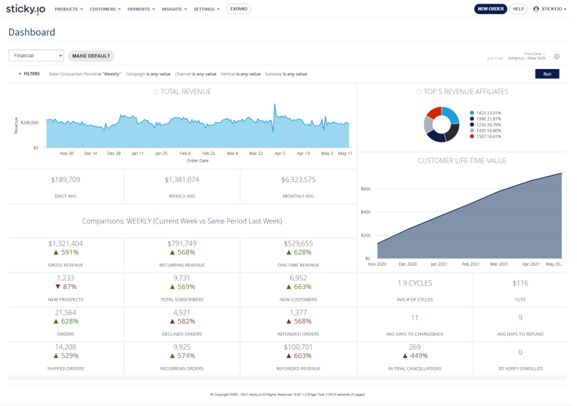Image resolution: width=577 pixels, height=406 pixels.
Task: Toggle affiliate 1232 legend entry
Action: click(x=488, y=124)
